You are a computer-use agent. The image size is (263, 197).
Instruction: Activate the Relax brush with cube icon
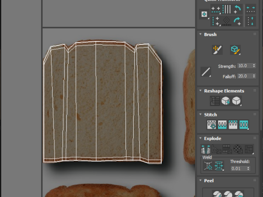[235, 50]
